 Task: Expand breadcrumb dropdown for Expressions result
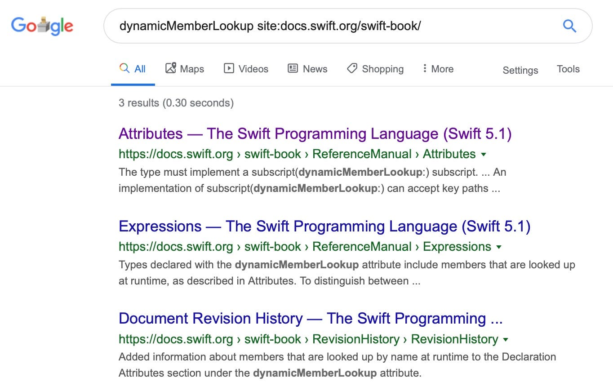pos(500,247)
